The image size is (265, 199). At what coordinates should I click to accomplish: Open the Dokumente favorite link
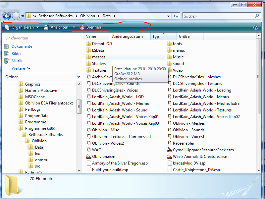pos(22,46)
